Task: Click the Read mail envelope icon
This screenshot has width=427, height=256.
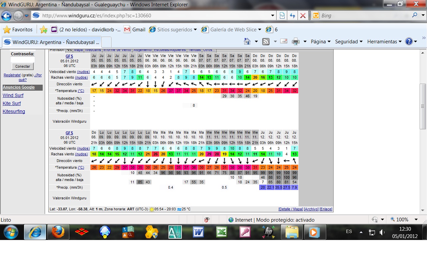Action: (x=284, y=42)
